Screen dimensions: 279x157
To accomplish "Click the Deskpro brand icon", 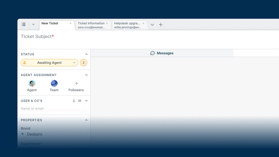I will pyautogui.click(x=22, y=134).
